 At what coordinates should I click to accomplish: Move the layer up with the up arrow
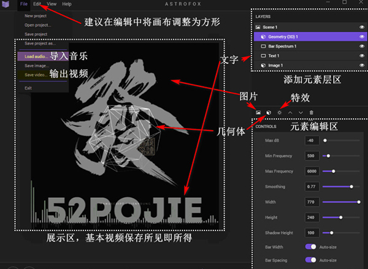pos(290,112)
